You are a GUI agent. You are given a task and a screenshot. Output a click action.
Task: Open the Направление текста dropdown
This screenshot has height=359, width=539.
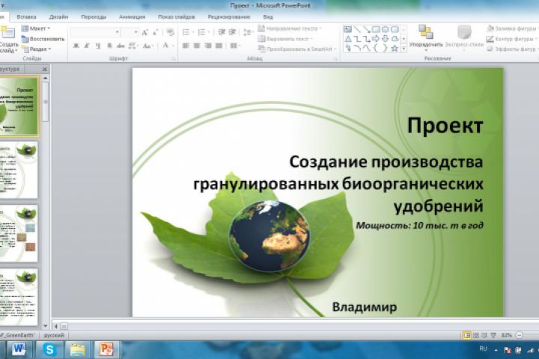290,28
